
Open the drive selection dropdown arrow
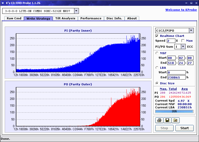click(x=76, y=11)
